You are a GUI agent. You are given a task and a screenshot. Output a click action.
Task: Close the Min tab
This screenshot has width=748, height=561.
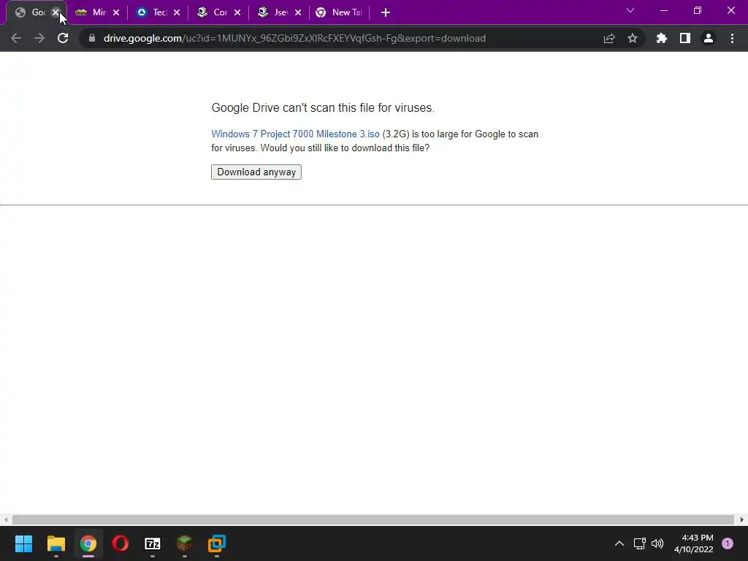(x=116, y=12)
